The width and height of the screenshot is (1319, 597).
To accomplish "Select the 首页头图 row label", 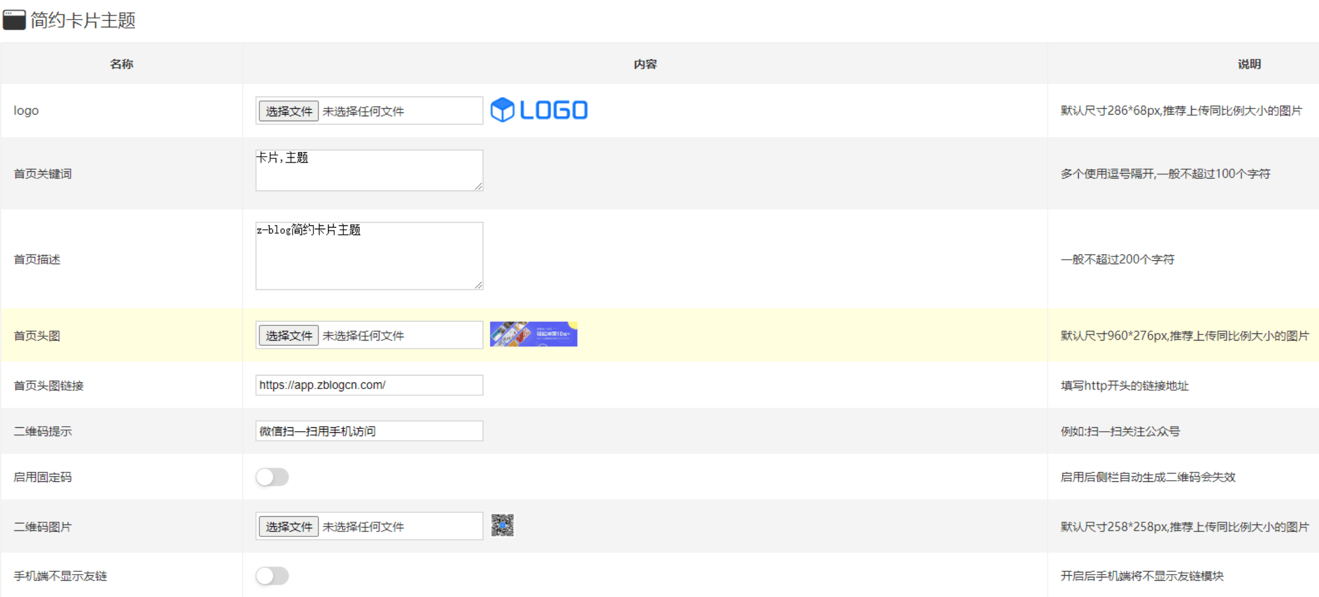I will (37, 336).
